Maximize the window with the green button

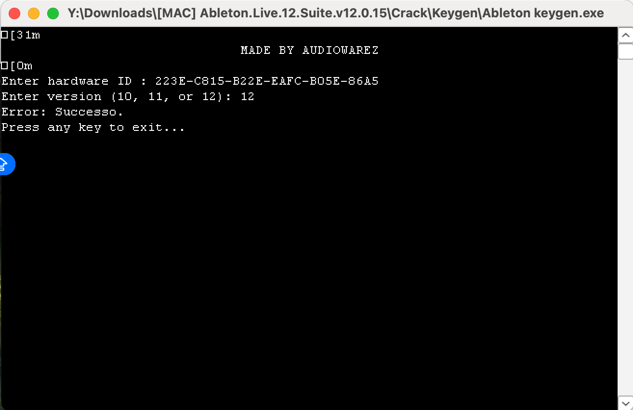tap(53, 13)
